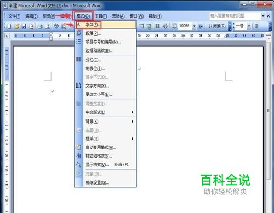274x213 pixels.
Task: Open 样式和格式(S)... from the menu
Action: pyautogui.click(x=105, y=156)
